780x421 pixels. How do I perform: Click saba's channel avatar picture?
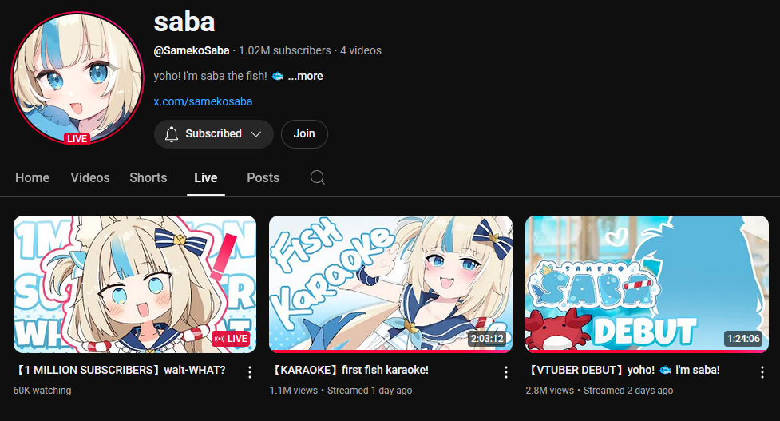[77, 78]
